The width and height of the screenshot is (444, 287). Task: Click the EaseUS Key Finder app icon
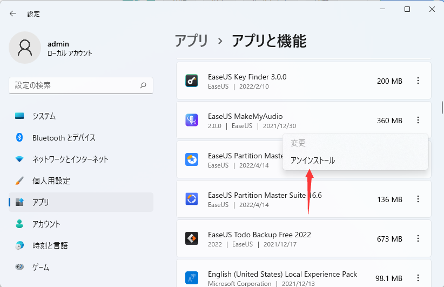(192, 81)
